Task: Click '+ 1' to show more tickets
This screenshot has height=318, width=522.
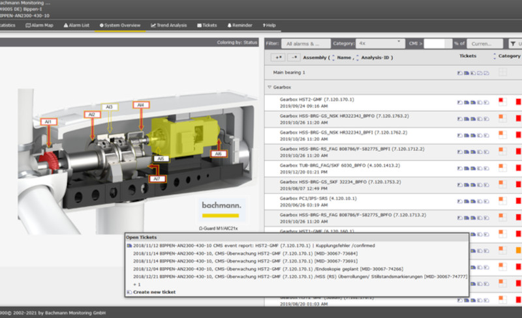Action: [x=137, y=284]
